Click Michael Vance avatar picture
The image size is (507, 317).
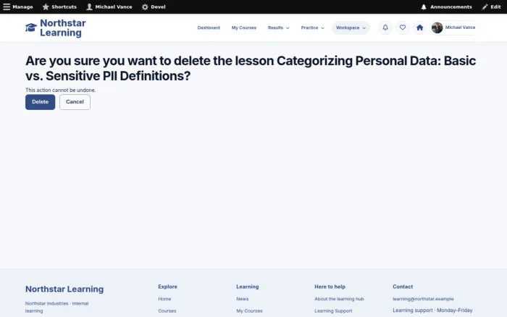click(x=437, y=28)
